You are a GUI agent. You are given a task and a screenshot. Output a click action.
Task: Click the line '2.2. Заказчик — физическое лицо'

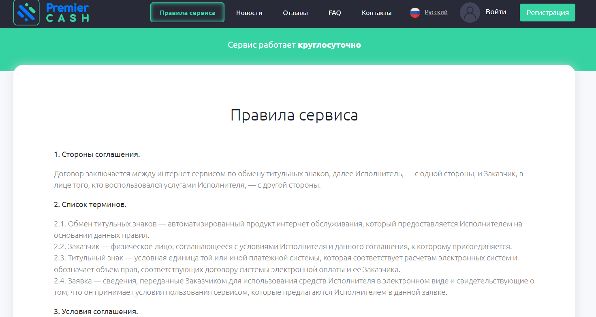coord(283,247)
